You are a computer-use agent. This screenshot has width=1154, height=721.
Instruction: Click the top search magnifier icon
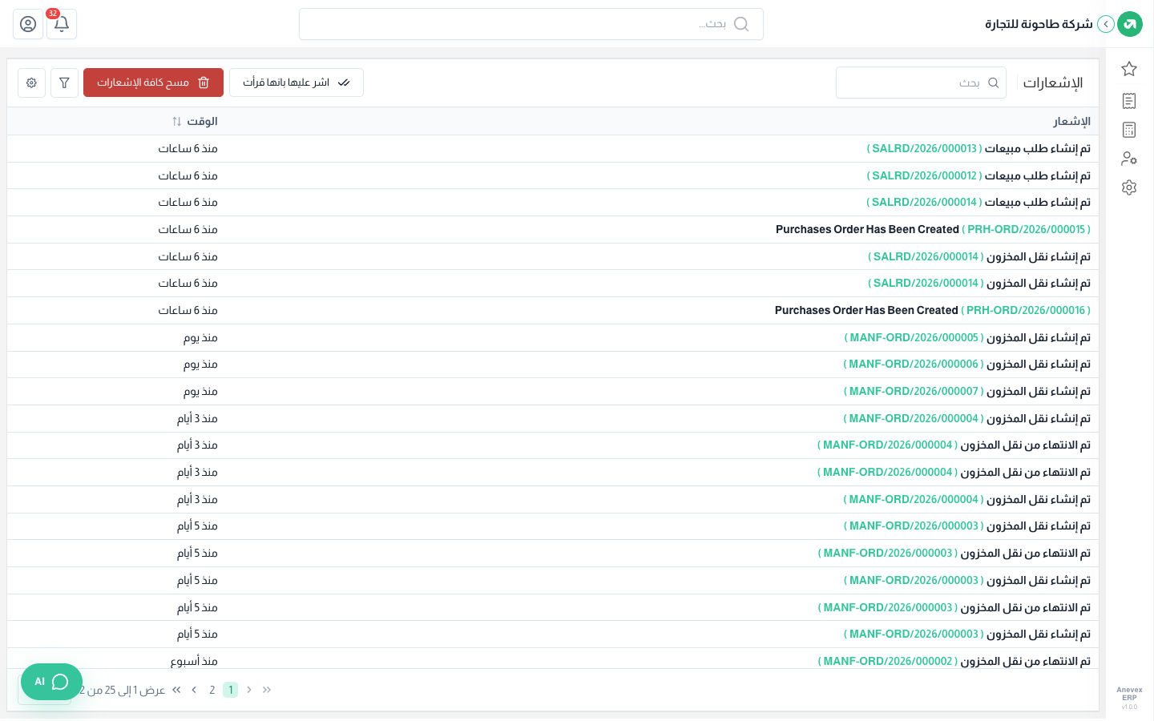point(741,24)
